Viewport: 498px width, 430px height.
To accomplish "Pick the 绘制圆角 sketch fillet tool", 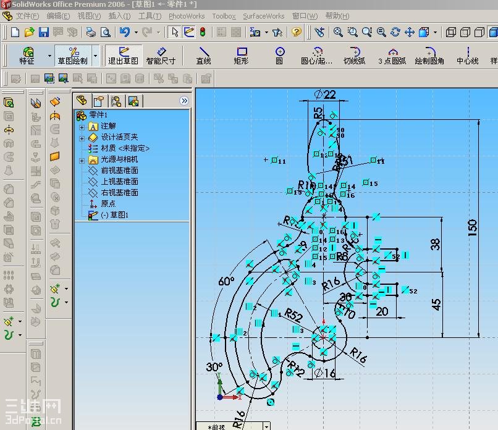I will pos(429,56).
